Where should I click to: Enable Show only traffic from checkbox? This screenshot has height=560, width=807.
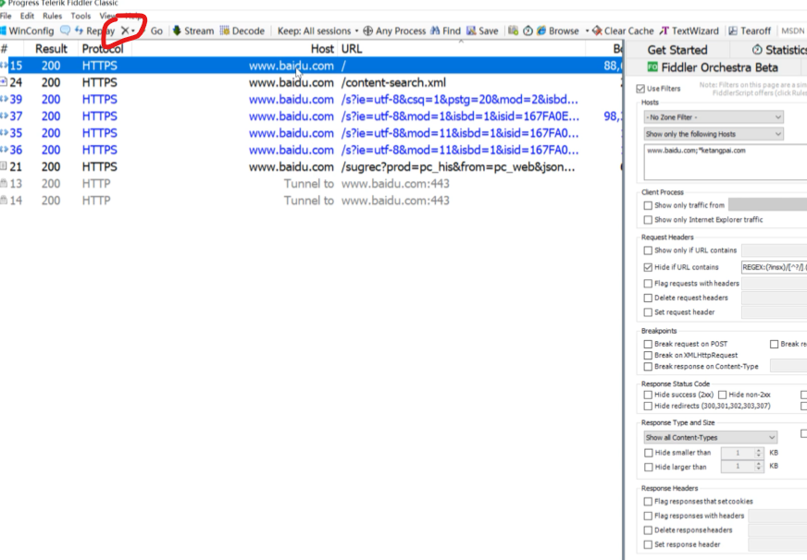[x=648, y=205]
